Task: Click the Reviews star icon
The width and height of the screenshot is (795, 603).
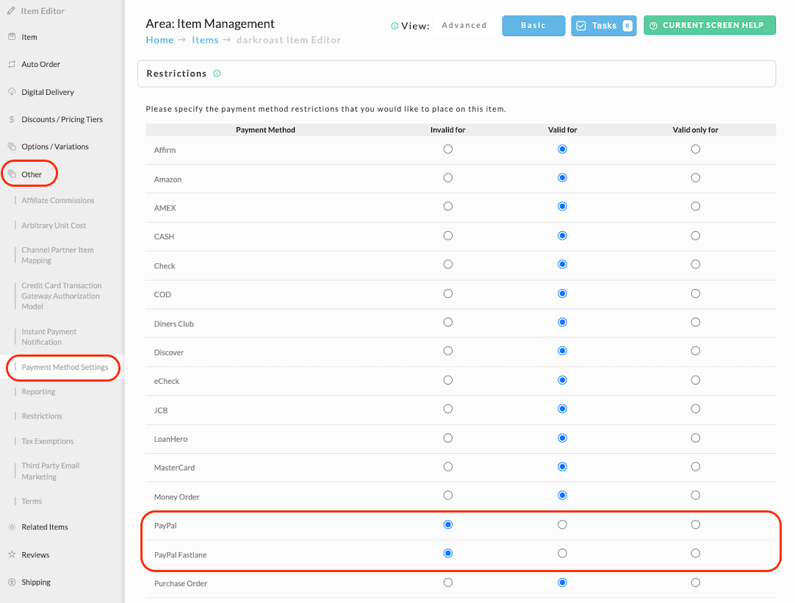Action: click(12, 554)
